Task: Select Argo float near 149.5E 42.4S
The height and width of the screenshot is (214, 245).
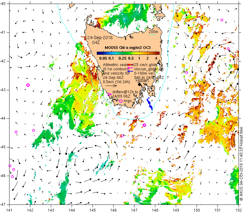Action: point(187,72)
